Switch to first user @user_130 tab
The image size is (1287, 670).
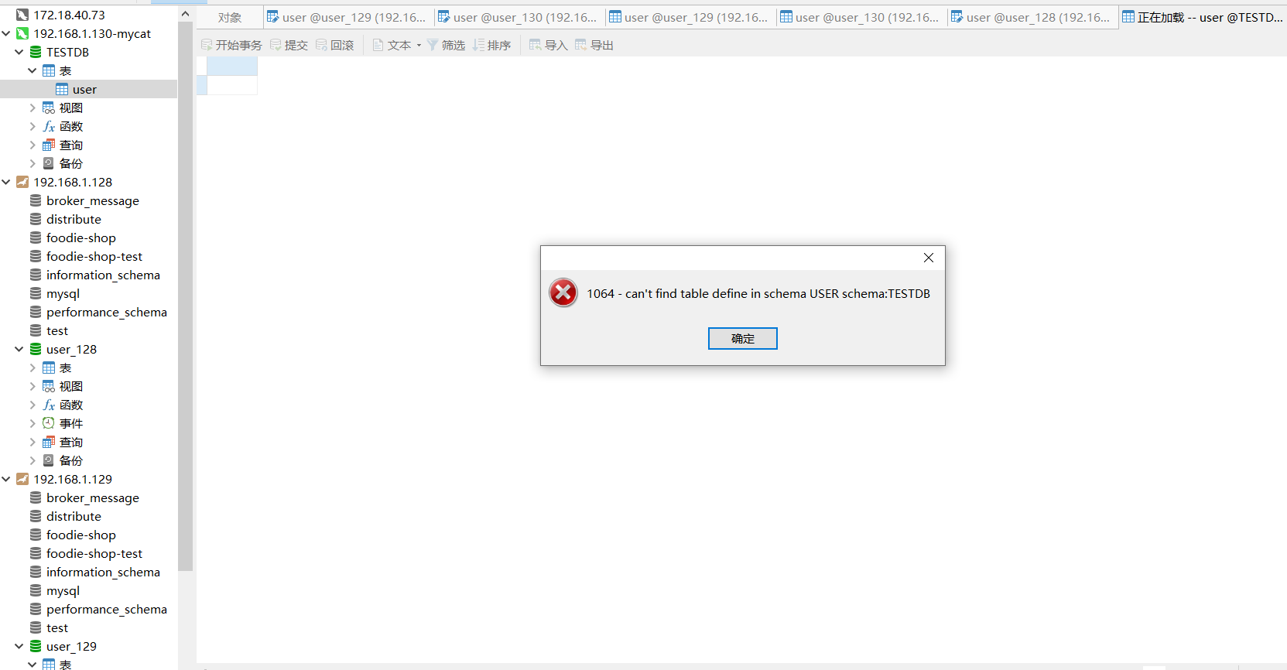[x=518, y=17]
